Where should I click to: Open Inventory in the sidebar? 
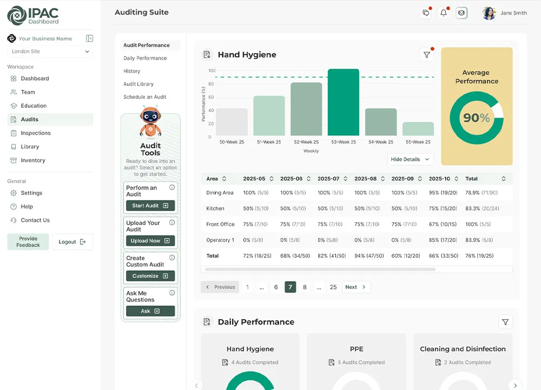[x=50, y=160]
